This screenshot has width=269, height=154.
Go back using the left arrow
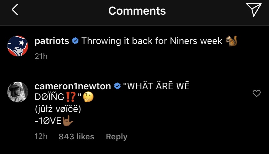coord(15,10)
